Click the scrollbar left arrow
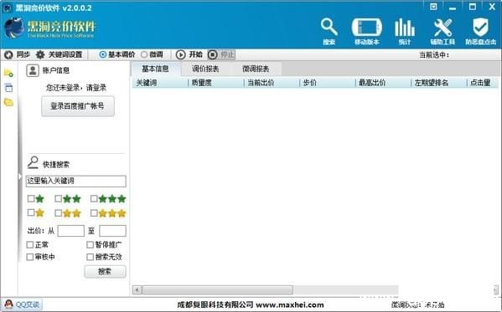The image size is (502, 312). (x=137, y=290)
